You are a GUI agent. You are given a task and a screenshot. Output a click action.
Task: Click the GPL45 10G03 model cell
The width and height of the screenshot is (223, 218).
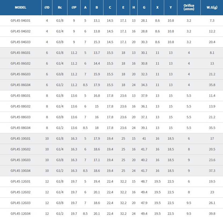[x=20, y=160]
